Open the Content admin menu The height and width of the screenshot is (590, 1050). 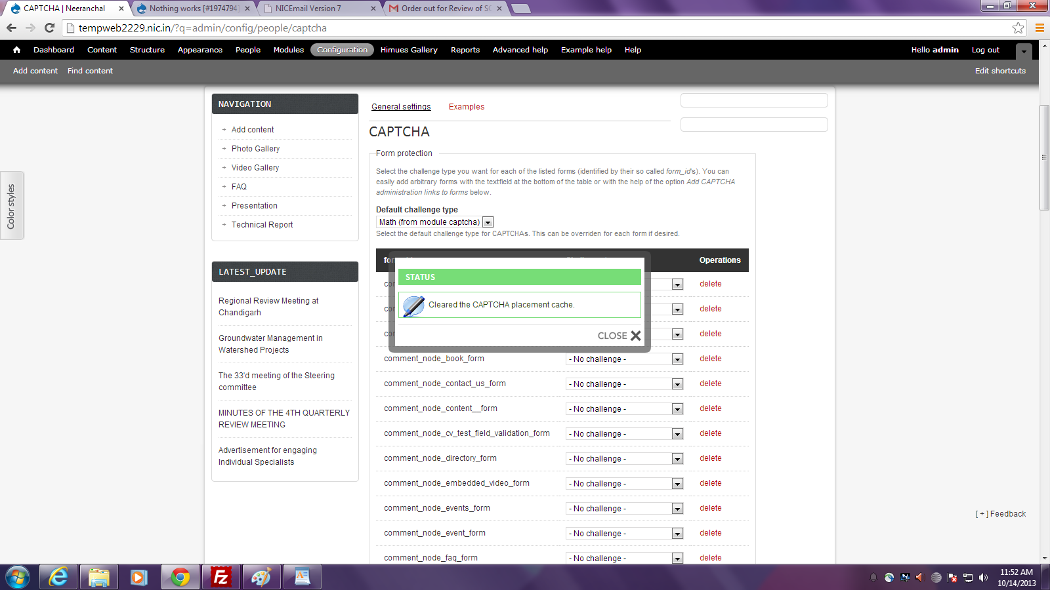[102, 50]
